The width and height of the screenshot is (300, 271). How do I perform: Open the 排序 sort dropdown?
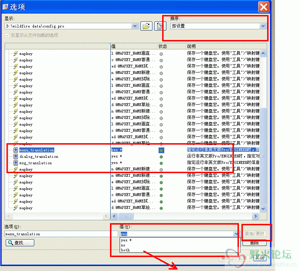point(263,26)
